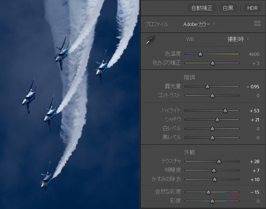Click the 色温度 slider handle
The width and height of the screenshot is (266, 209).
point(200,54)
